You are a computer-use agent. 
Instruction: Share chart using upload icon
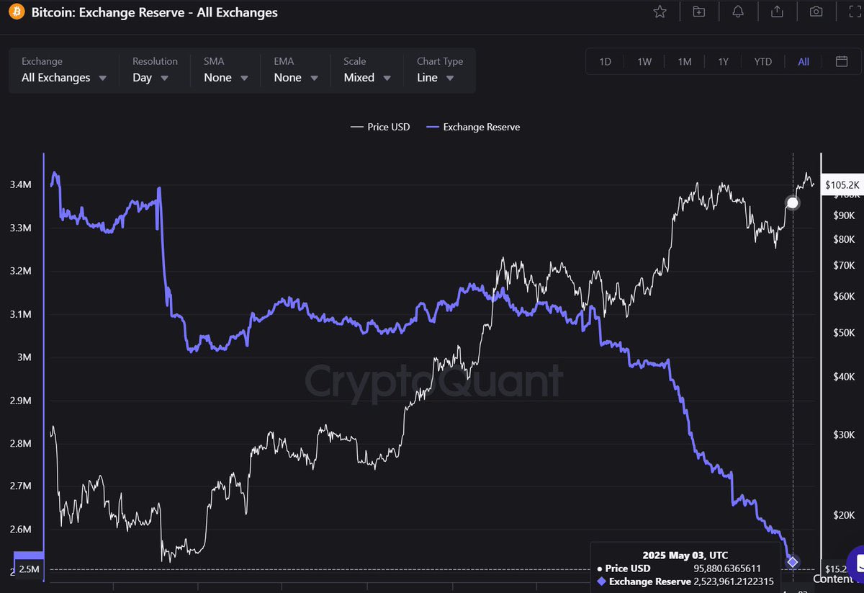(x=777, y=12)
